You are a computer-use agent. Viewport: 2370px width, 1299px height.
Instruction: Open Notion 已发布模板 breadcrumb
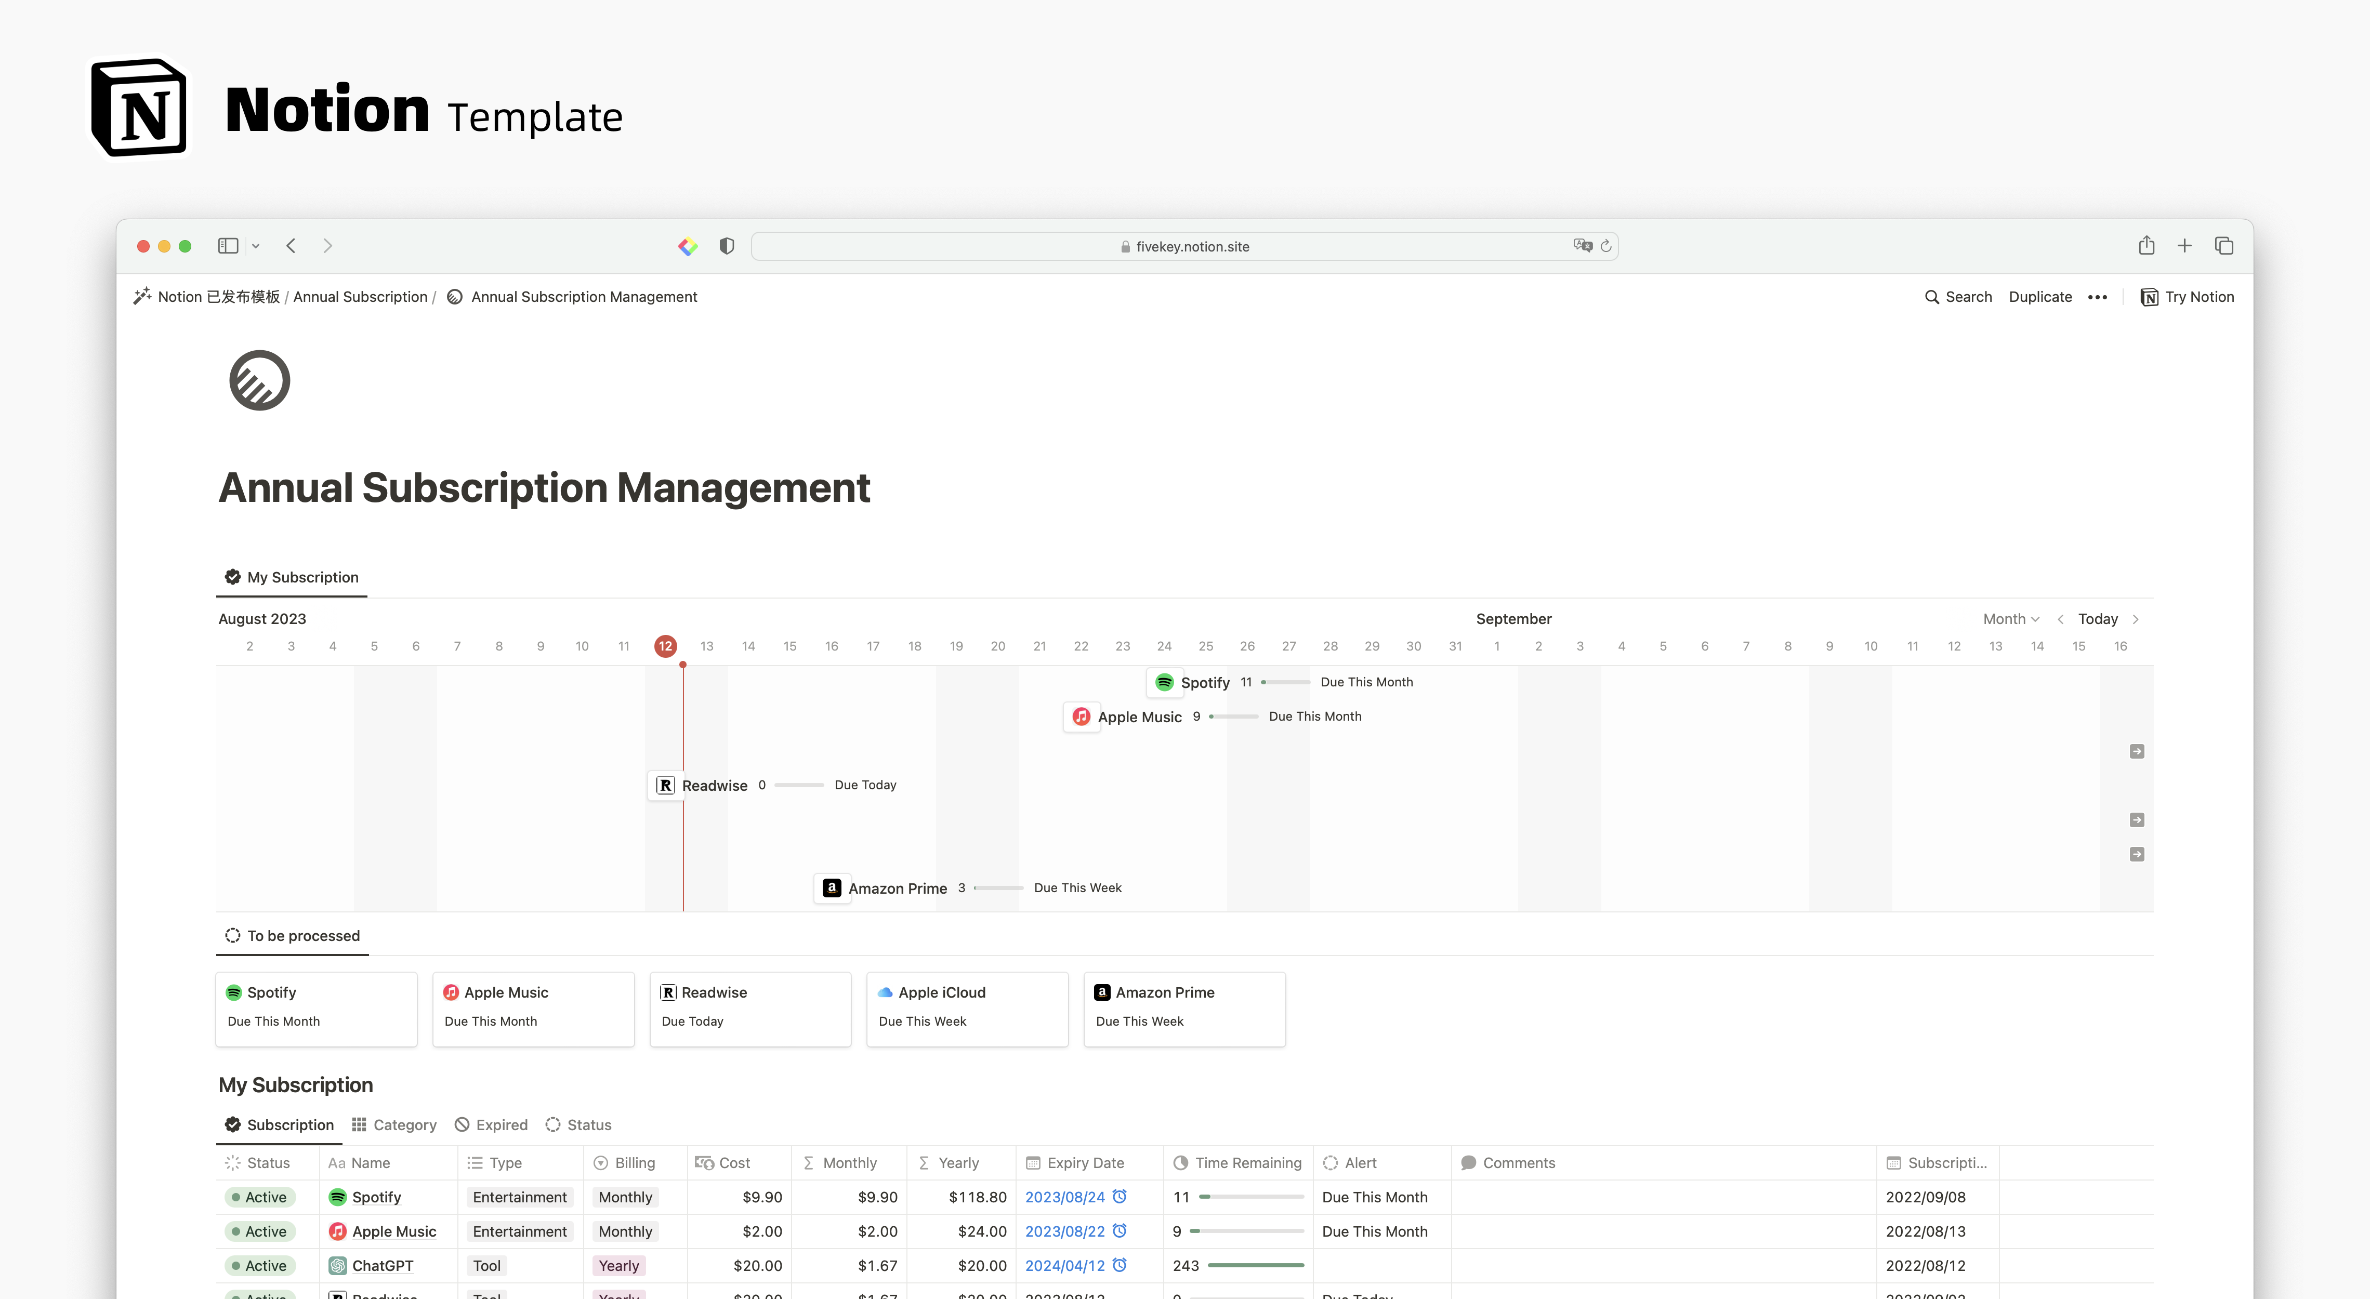pyautogui.click(x=207, y=296)
